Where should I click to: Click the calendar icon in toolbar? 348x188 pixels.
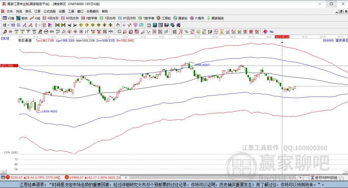point(149,25)
